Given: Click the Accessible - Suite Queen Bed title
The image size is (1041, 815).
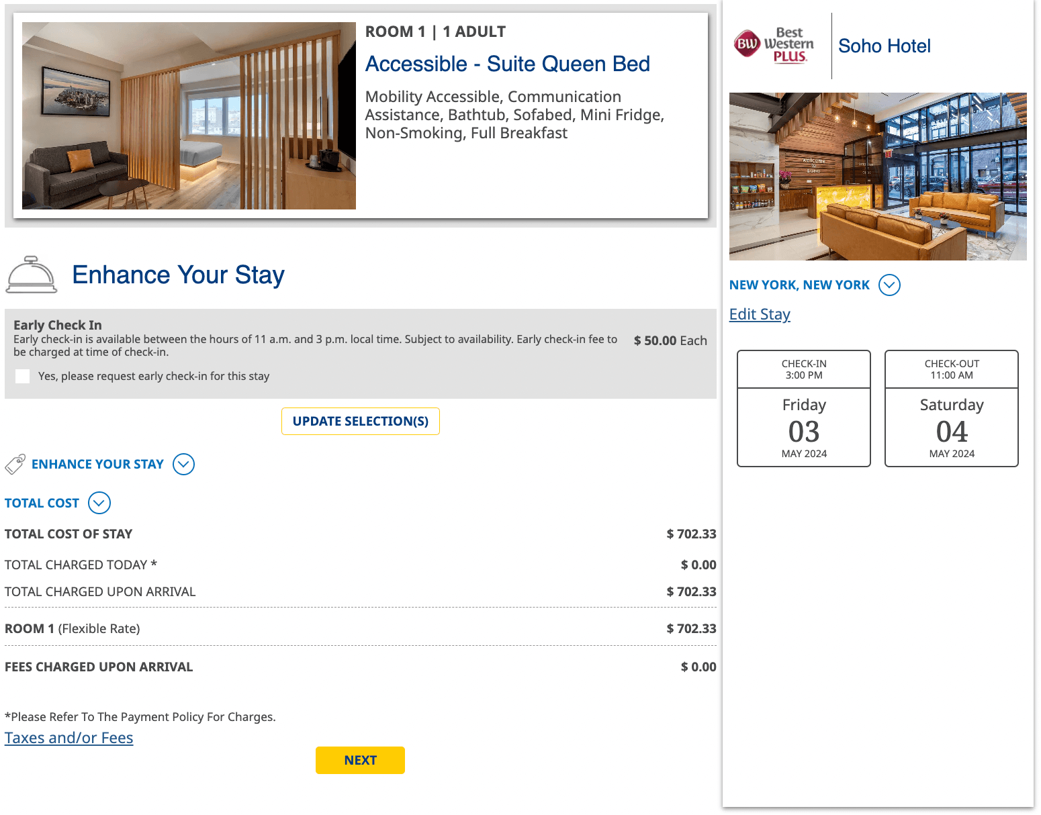Looking at the screenshot, I should (507, 64).
